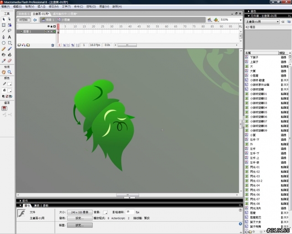Select the Line tool
Screen dimensions: 292x234
[x=4, y=31]
